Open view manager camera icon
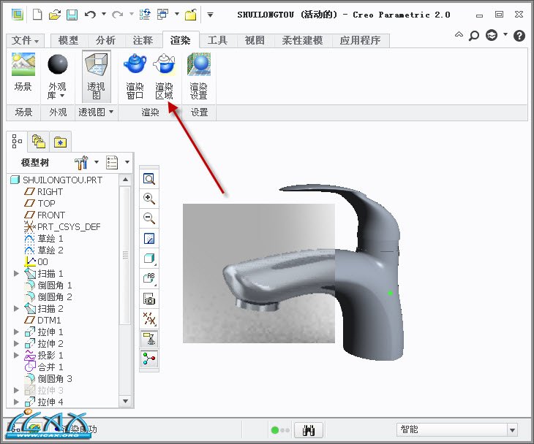Image resolution: width=534 pixels, height=444 pixels. 149,299
